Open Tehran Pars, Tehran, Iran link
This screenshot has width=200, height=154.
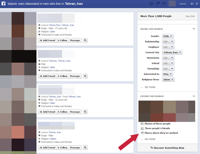[61, 25]
